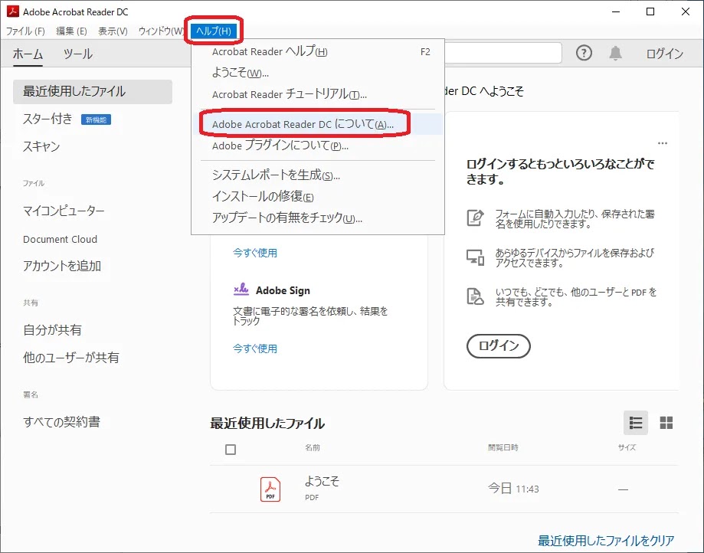Image resolution: width=704 pixels, height=553 pixels.
Task: Click the Adobe Acrobat logo in title bar
Action: tap(12, 11)
